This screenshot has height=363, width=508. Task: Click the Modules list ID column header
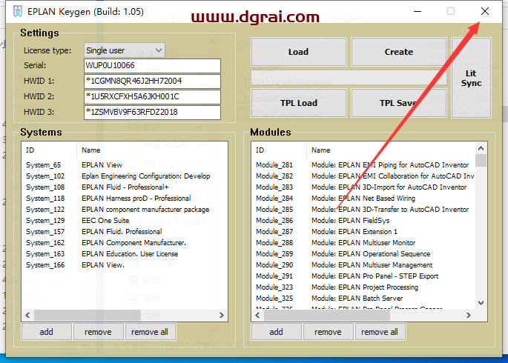[x=279, y=150]
